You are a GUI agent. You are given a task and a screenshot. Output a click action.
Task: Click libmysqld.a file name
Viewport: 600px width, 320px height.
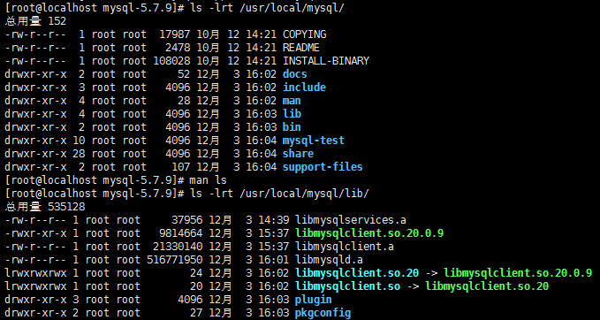[x=329, y=260]
